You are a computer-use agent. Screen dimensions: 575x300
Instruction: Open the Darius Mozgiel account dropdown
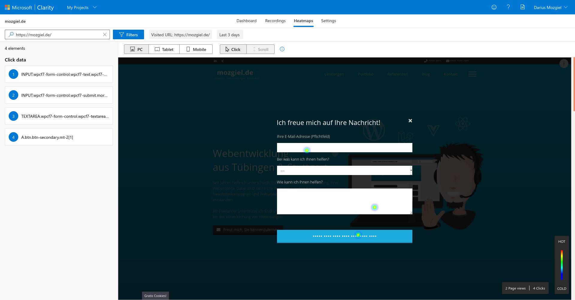pyautogui.click(x=550, y=7)
